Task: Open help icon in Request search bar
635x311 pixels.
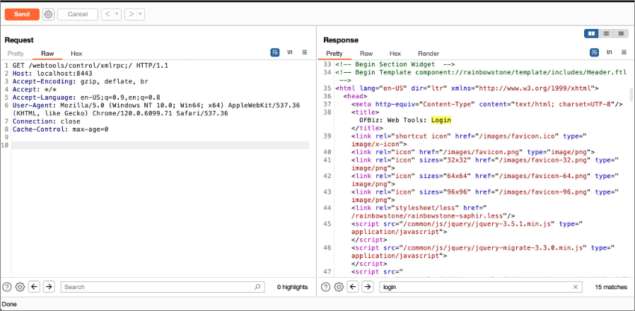Action: [x=7, y=287]
